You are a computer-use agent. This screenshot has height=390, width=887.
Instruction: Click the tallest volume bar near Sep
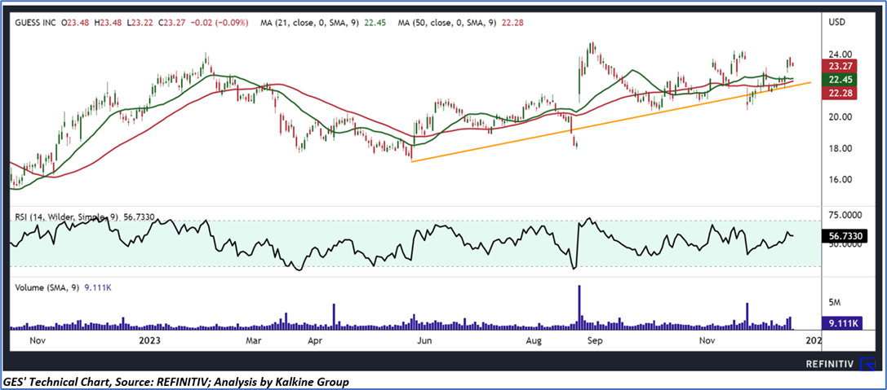tap(579, 307)
